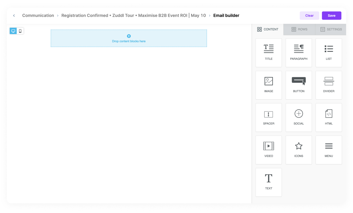This screenshot has width=353, height=213.
Task: Select the Paragraph content block
Action: 299,53
